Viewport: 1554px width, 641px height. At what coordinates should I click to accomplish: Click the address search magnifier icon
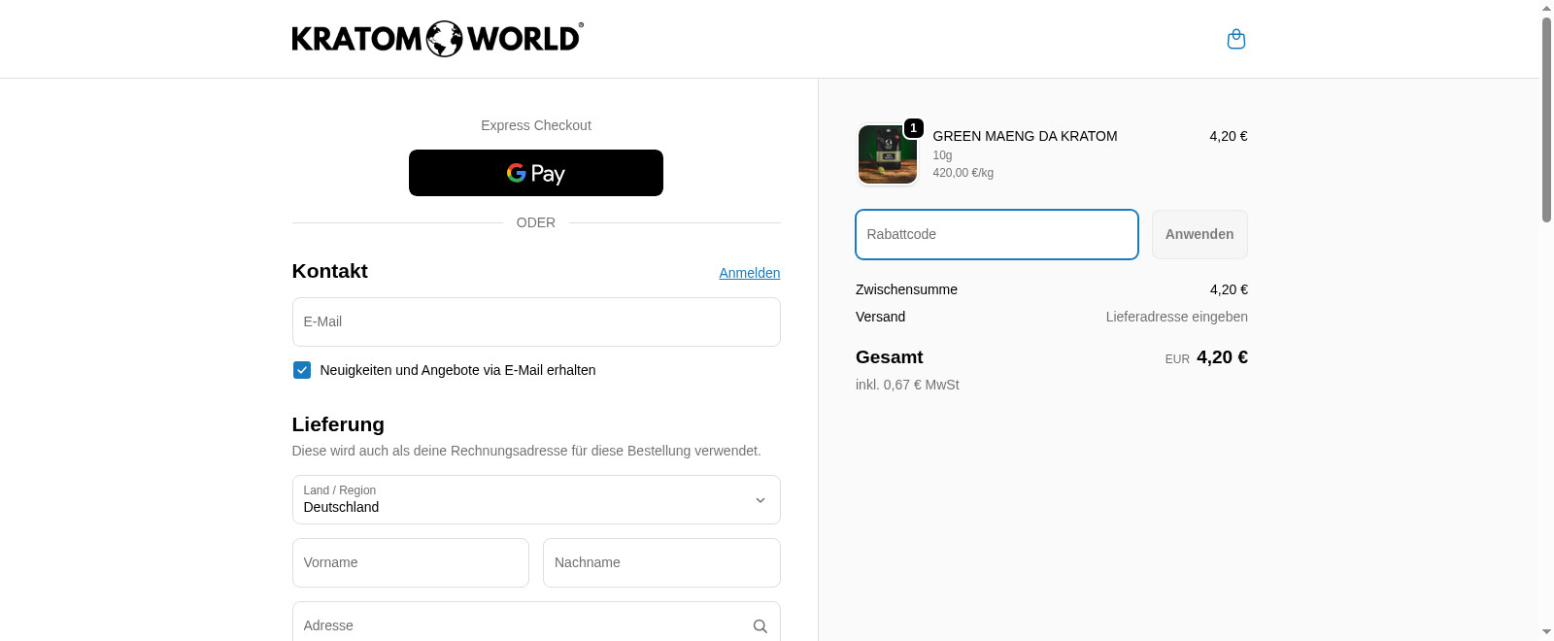[760, 626]
